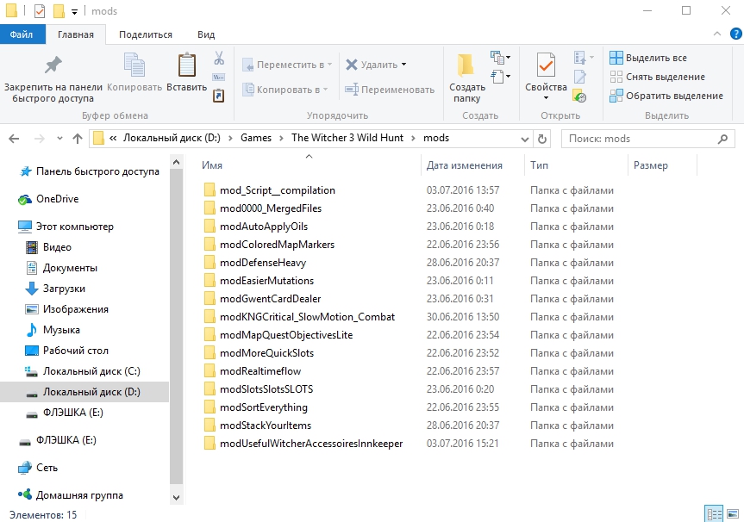Click the Properties checkmark icon in ribbon
744x522 pixels.
pyautogui.click(x=545, y=65)
